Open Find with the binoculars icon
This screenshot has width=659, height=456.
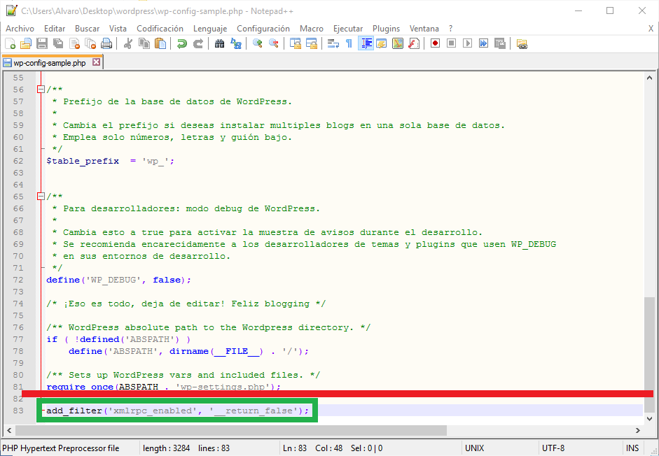click(220, 44)
